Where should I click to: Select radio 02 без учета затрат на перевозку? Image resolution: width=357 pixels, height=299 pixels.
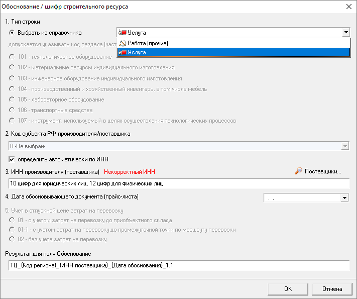tap(12, 239)
